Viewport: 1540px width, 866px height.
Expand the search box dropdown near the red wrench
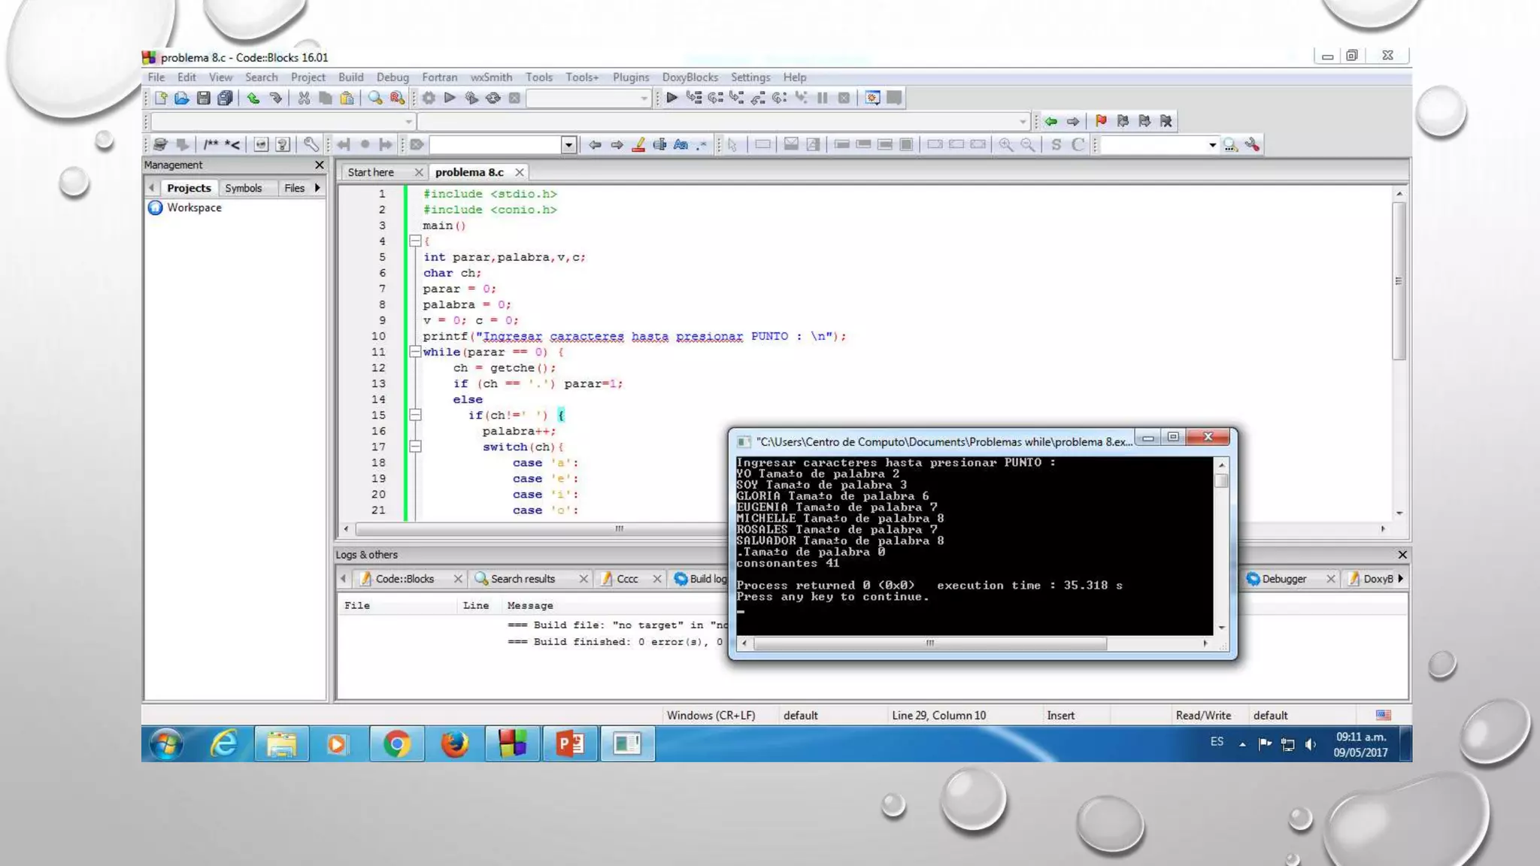coord(1212,144)
